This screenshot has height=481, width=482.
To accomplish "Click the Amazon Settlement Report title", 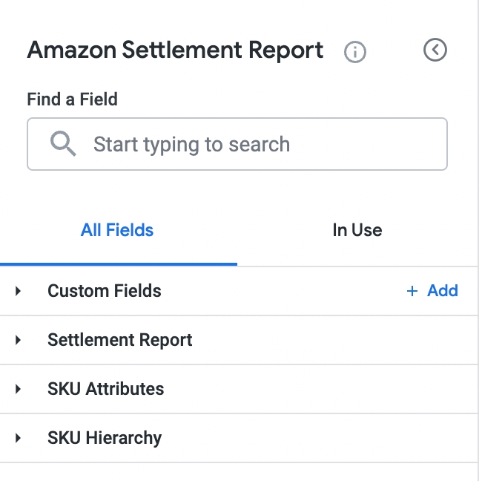I will (175, 50).
